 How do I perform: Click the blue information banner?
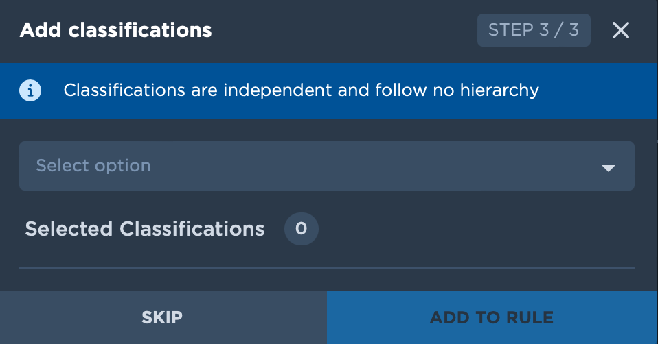tap(328, 91)
